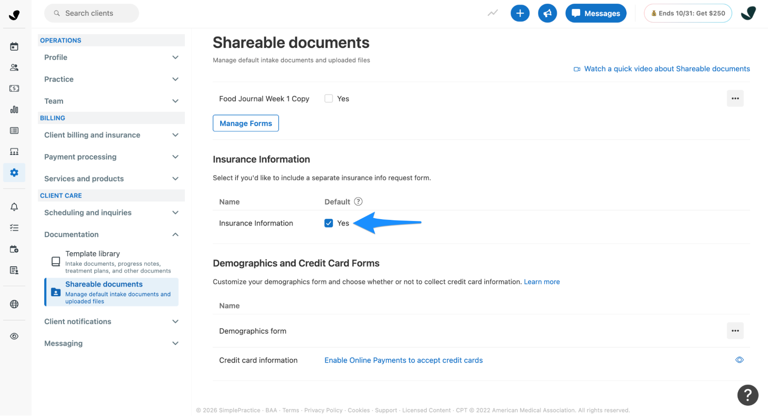Screen dimensions: 768x416
Task: Click the trend line icon in header
Action: [x=493, y=13]
